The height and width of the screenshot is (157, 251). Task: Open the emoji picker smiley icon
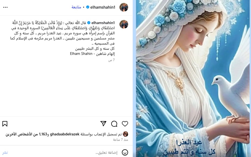point(125,152)
